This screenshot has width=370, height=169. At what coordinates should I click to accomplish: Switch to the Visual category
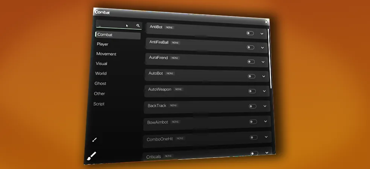click(101, 64)
